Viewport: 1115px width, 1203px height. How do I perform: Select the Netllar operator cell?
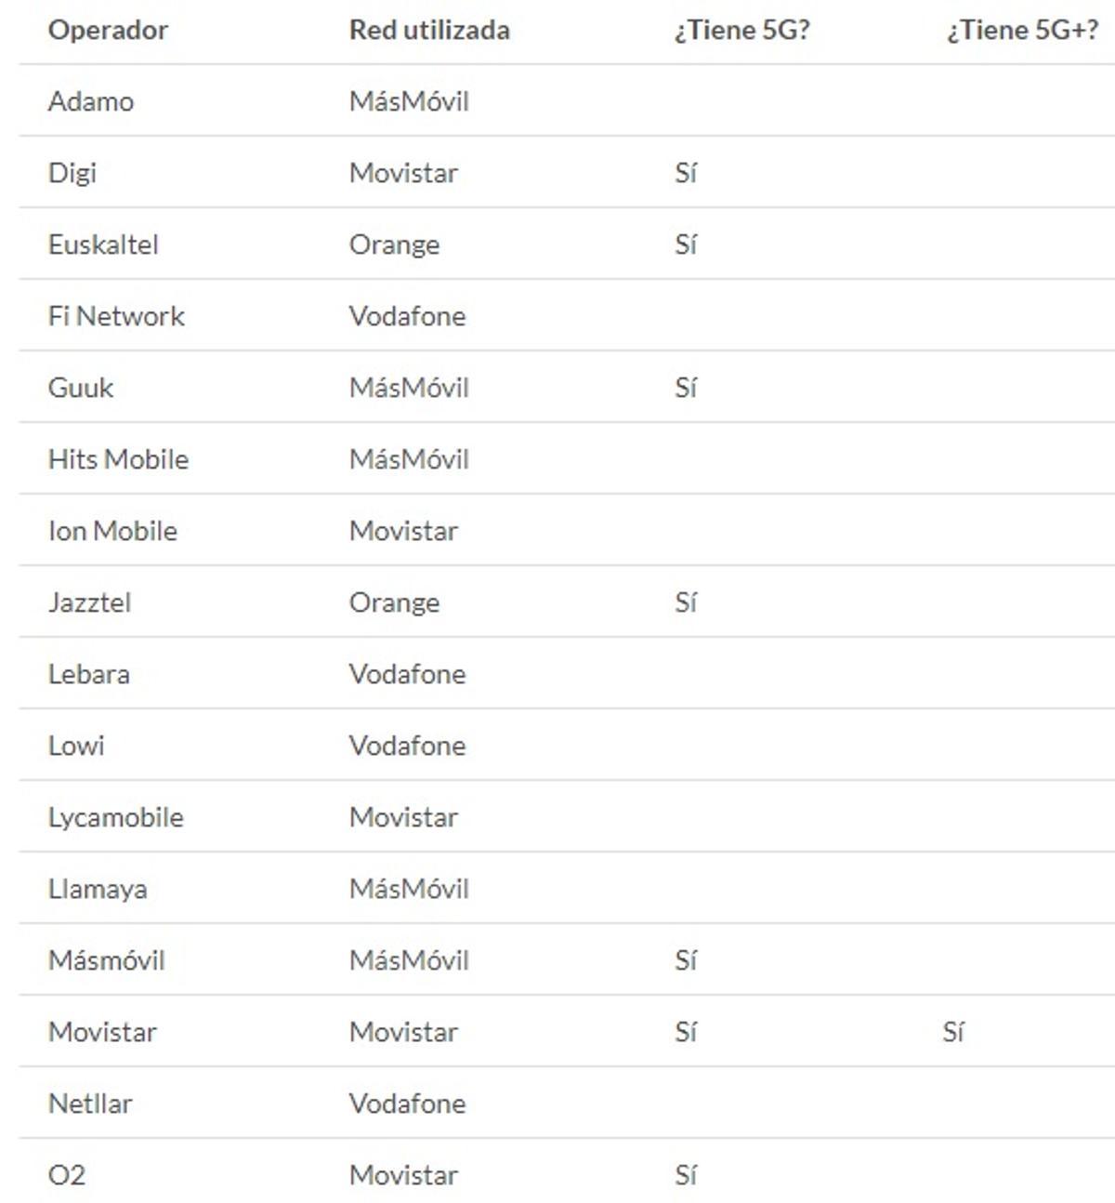click(90, 1104)
